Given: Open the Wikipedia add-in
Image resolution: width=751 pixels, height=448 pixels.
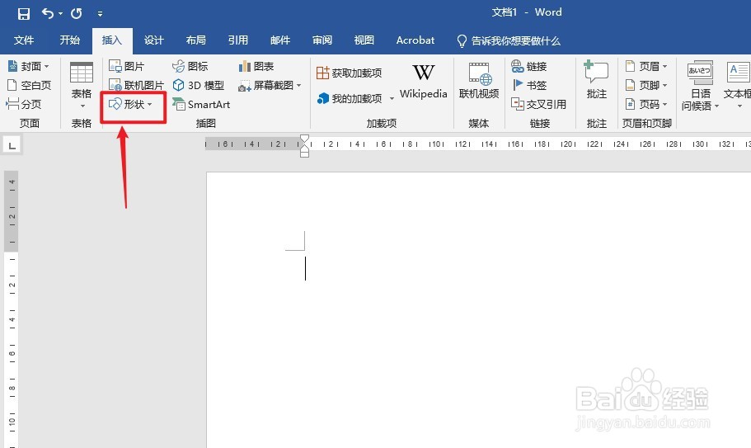Looking at the screenshot, I should 424,82.
